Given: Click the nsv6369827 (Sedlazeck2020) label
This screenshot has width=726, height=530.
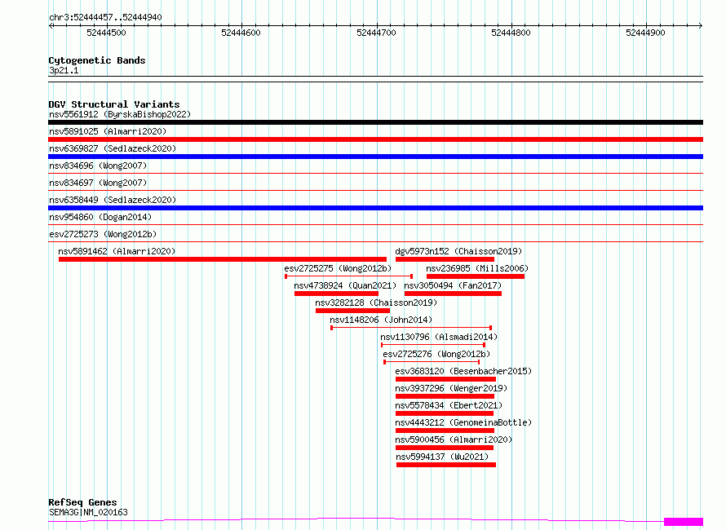Looking at the screenshot, I should [x=113, y=148].
